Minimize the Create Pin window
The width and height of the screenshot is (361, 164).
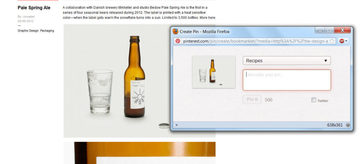(320, 30)
